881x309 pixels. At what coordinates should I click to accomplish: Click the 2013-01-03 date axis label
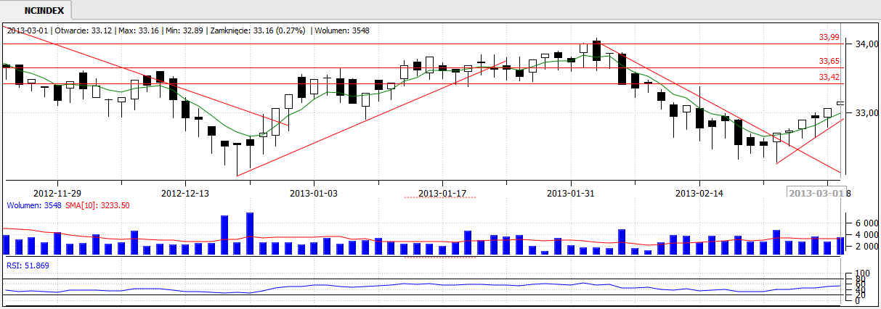click(x=313, y=193)
